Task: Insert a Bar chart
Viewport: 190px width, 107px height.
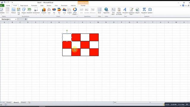Action: [x=59, y=11]
